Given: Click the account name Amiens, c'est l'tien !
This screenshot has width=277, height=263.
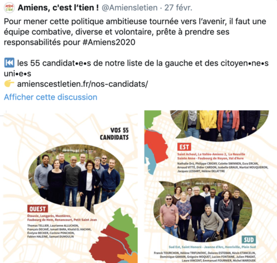Looking at the screenshot, I should [x=58, y=8].
